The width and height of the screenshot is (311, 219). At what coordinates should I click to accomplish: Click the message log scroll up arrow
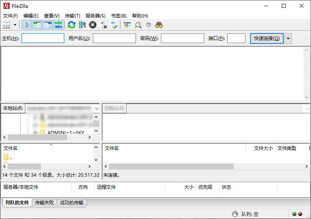[x=306, y=50]
